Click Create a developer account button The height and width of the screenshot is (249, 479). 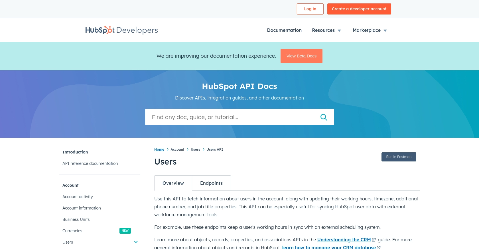pos(359,9)
